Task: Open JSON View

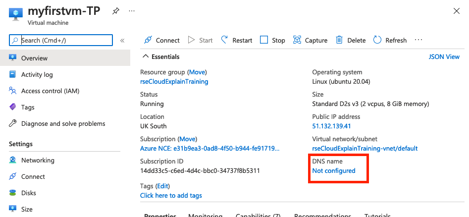Action: click(x=444, y=56)
